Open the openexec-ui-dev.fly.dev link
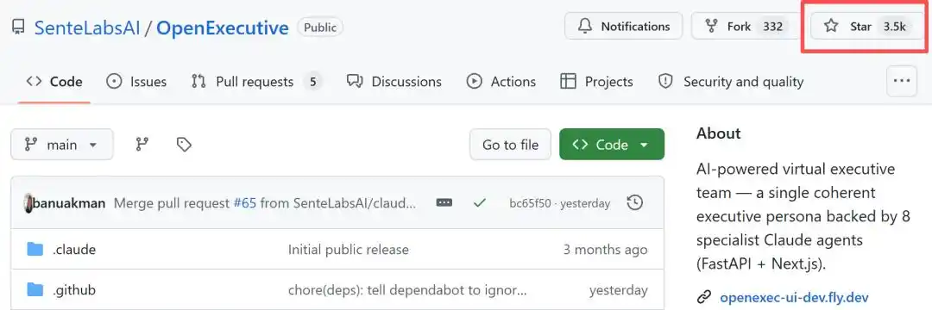Screen dimensions: 932x310 pyautogui.click(x=794, y=297)
